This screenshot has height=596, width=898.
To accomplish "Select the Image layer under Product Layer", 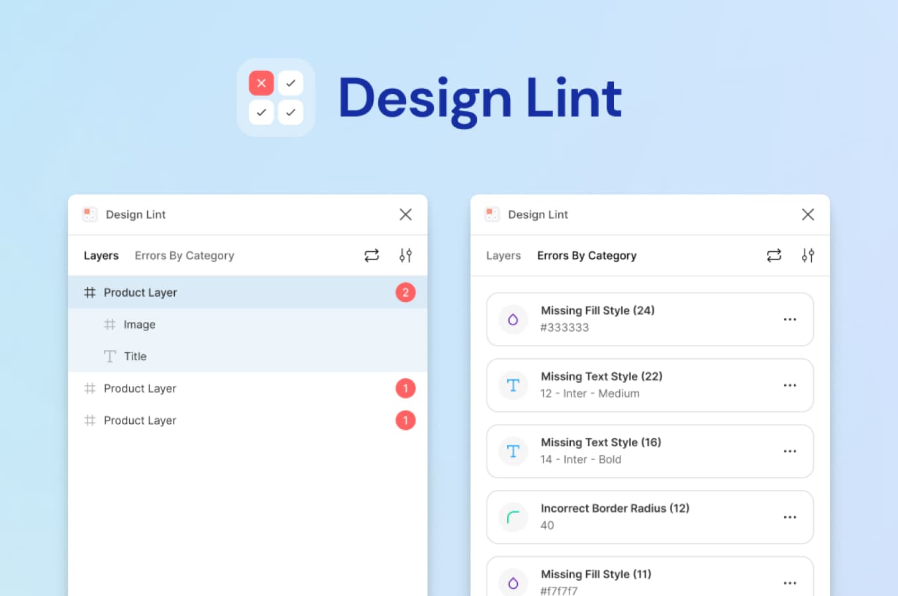I will [139, 324].
